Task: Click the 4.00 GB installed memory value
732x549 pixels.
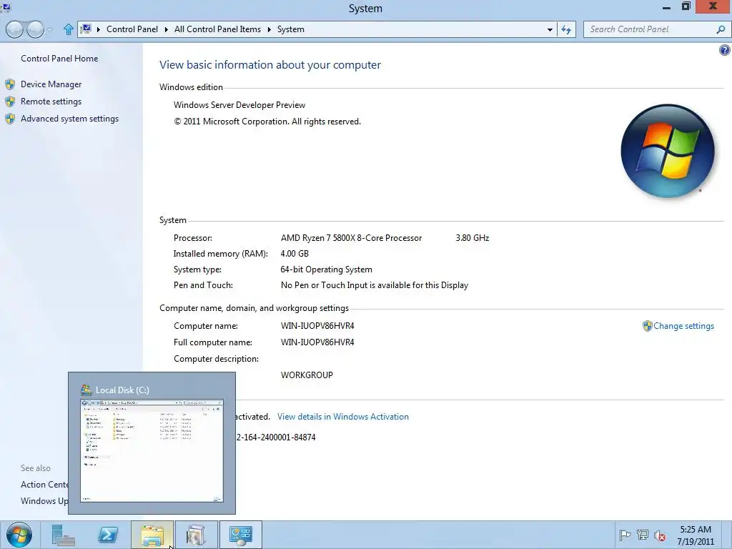Action: (295, 254)
